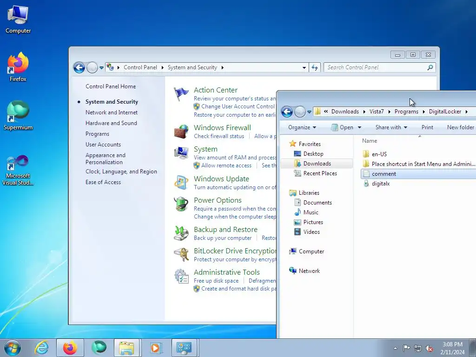Switch to Windows Explorer taskbar button

(x=126, y=348)
